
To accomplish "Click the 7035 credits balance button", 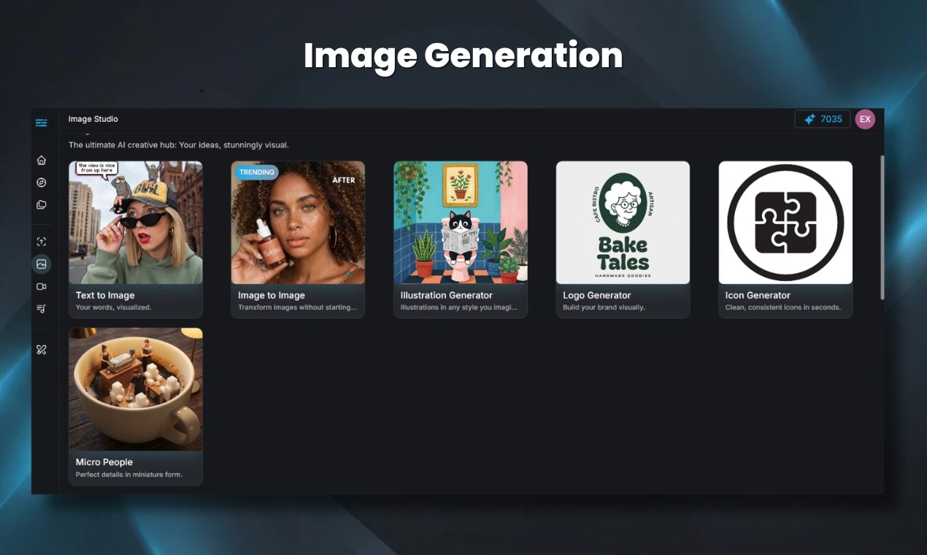I will (x=823, y=118).
